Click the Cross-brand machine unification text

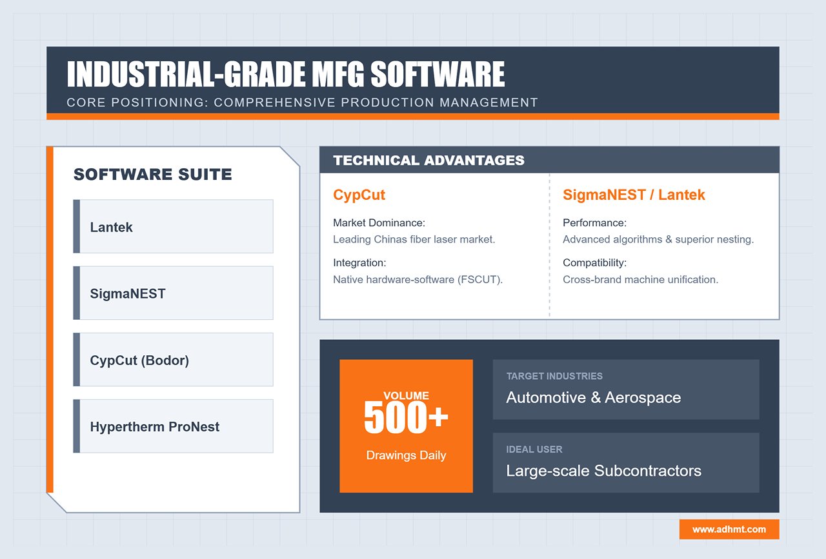[640, 279]
